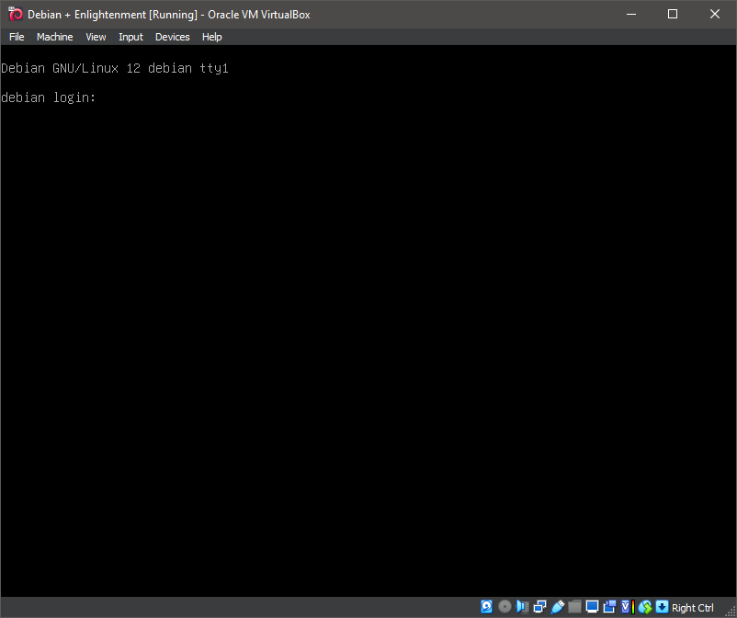Viewport: 737px width, 618px height.
Task: Click the Right Ctrl host key label
Action: pyautogui.click(x=692, y=608)
